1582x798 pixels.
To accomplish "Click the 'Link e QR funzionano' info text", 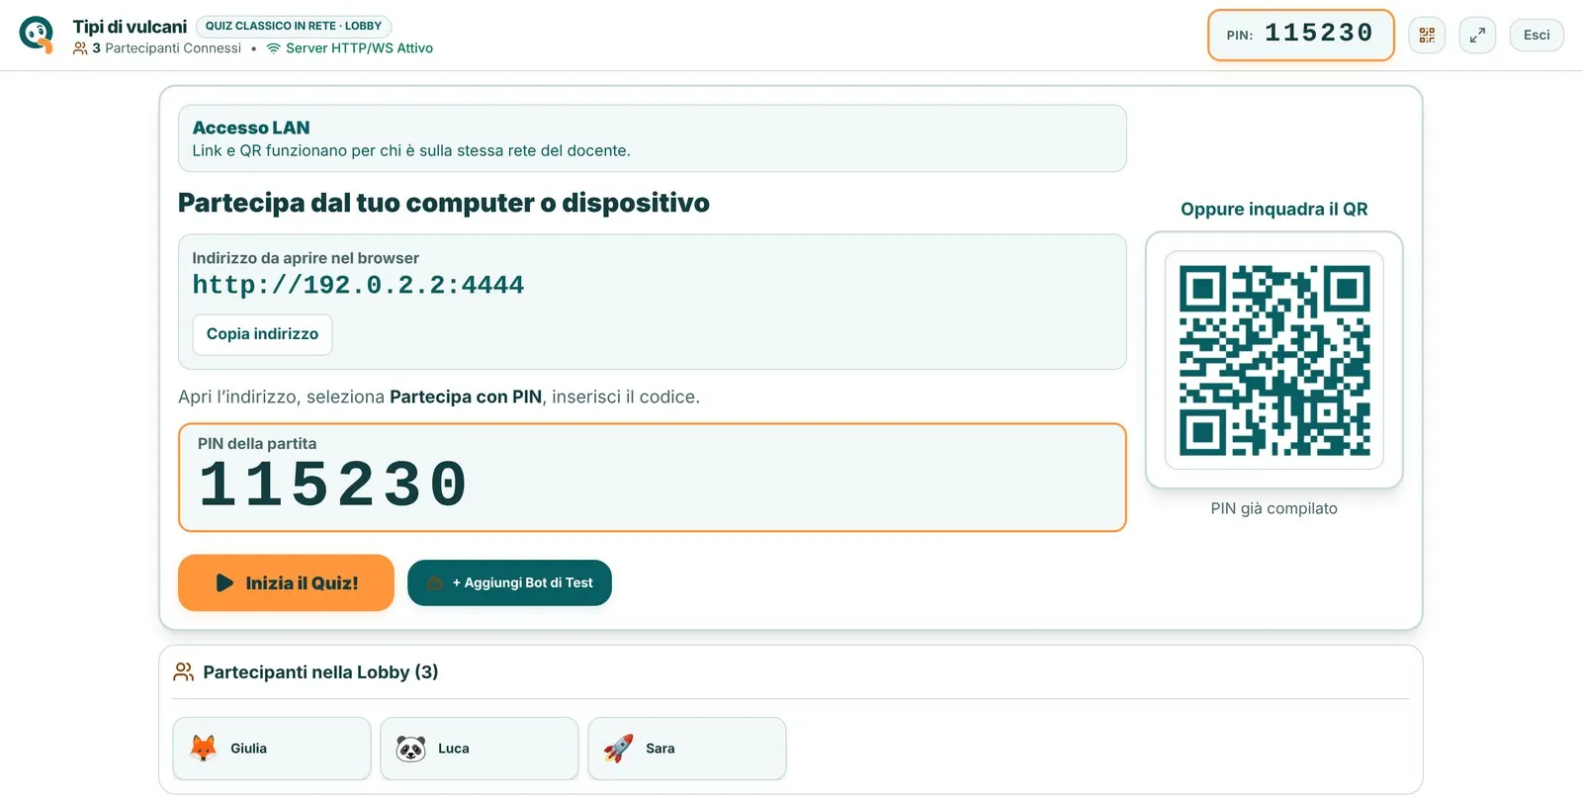I will tap(411, 150).
